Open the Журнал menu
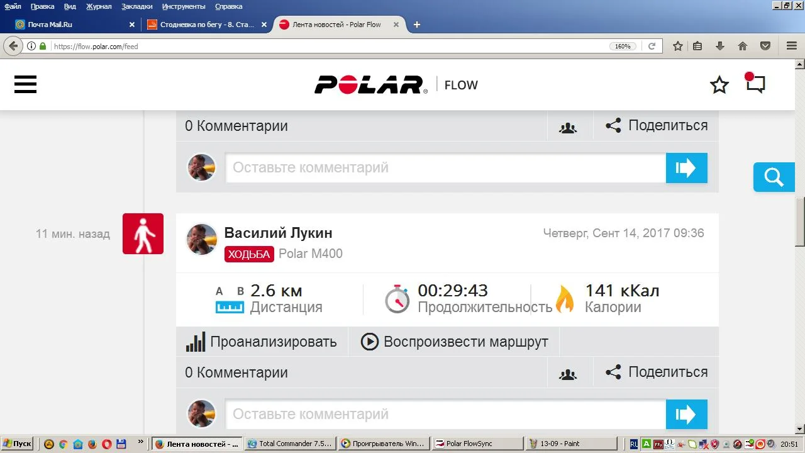805x453 pixels. tap(98, 6)
